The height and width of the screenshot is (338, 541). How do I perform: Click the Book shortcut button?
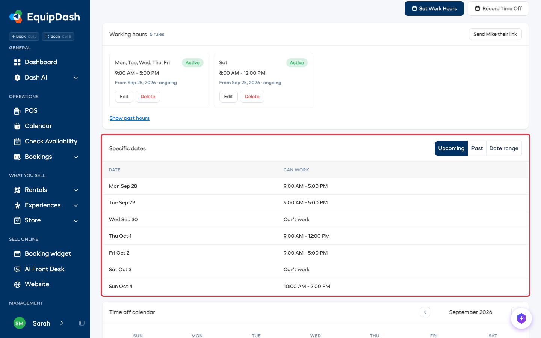24,36
